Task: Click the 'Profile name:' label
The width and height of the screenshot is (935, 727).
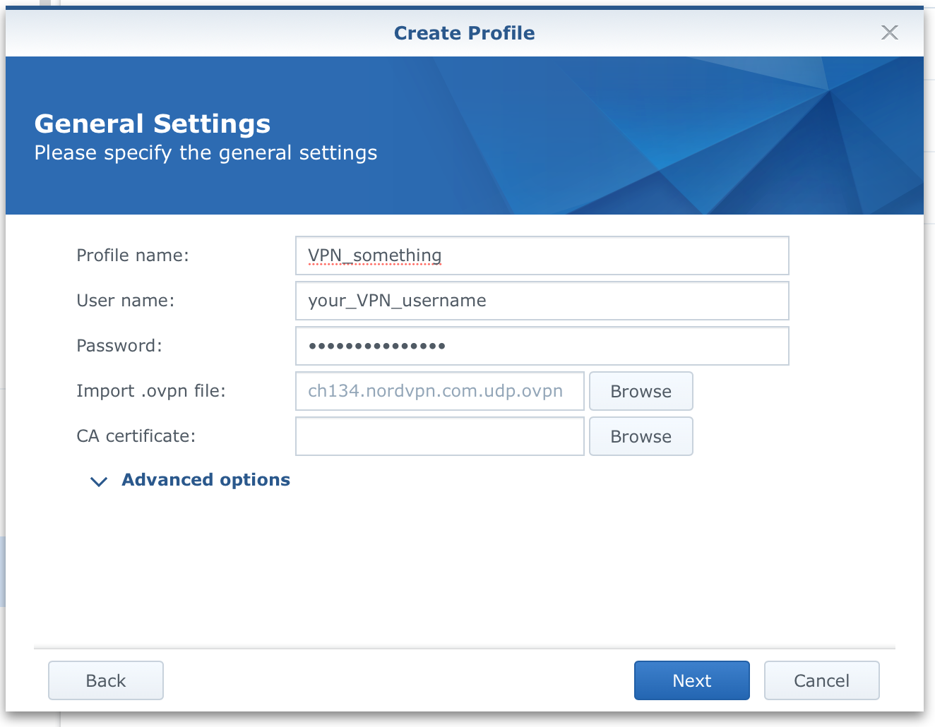Action: click(x=133, y=256)
